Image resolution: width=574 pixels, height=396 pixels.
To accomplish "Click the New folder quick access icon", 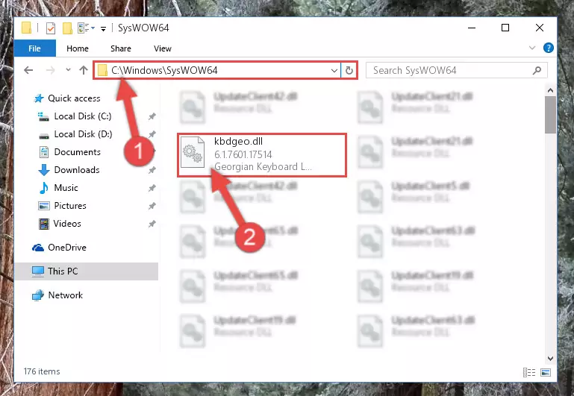I will [x=67, y=28].
